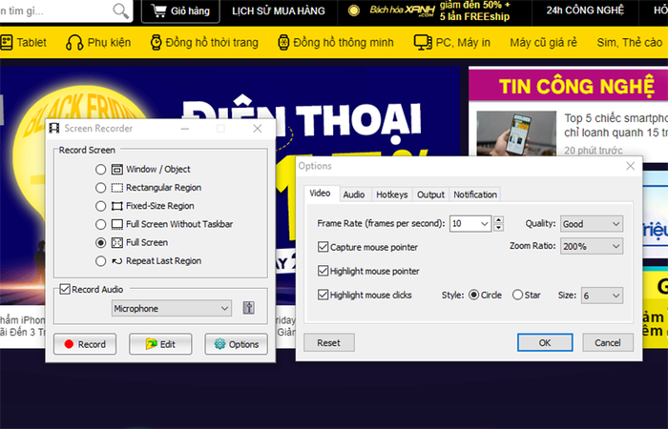Image resolution: width=668 pixels, height=429 pixels.
Task: Open the Microphone audio source dropdown
Action: tap(172, 308)
